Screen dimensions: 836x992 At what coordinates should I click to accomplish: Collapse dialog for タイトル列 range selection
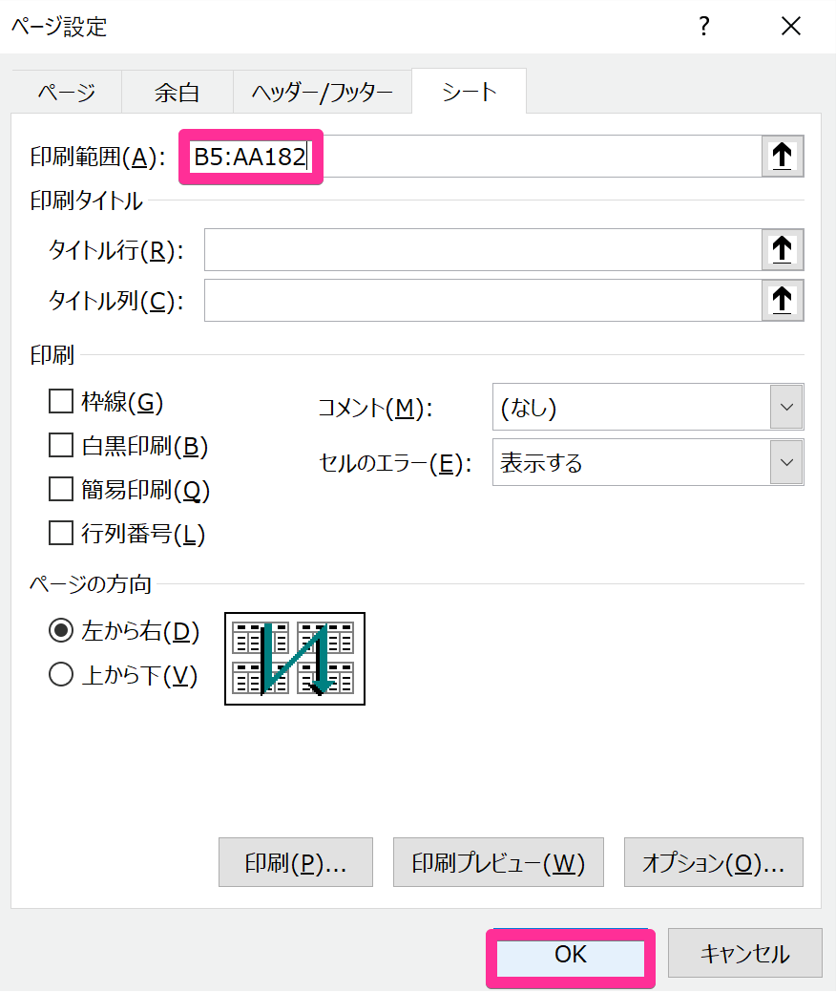783,300
